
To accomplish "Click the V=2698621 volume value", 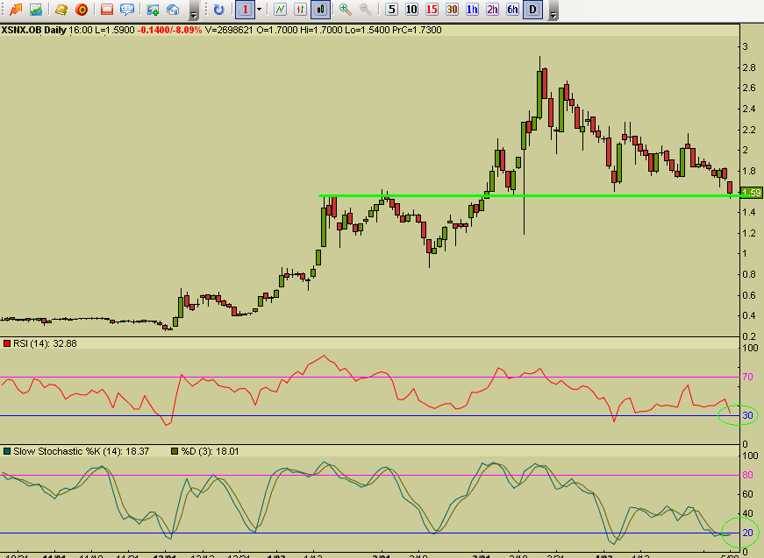I will point(229,30).
